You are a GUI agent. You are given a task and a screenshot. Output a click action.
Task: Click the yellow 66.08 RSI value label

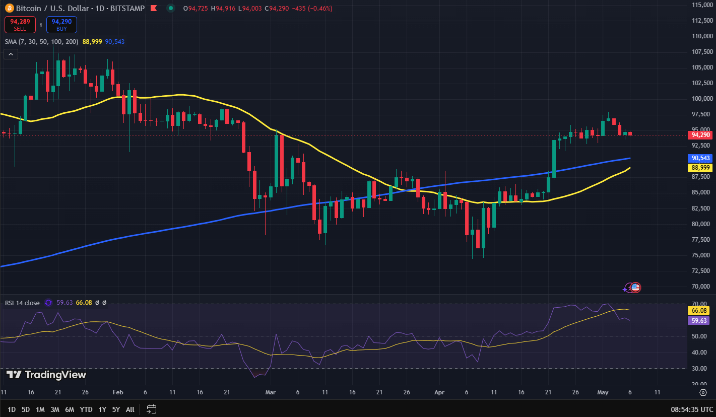[698, 311]
